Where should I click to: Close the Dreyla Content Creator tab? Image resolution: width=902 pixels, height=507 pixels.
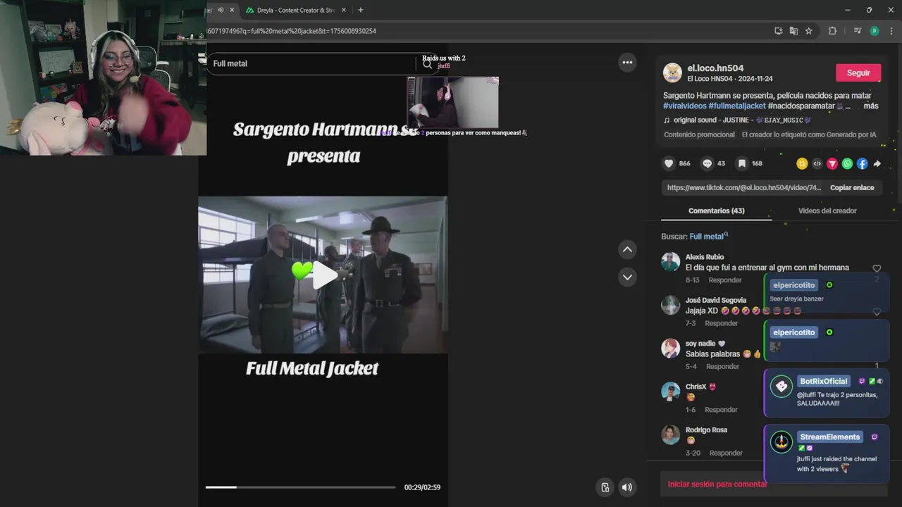click(344, 10)
